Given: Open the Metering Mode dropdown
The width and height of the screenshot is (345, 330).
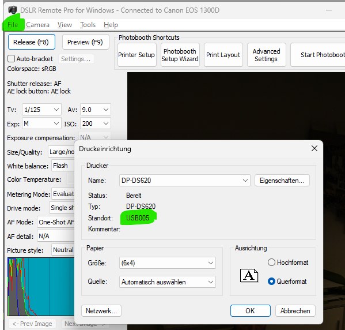Looking at the screenshot, I should 63,194.
